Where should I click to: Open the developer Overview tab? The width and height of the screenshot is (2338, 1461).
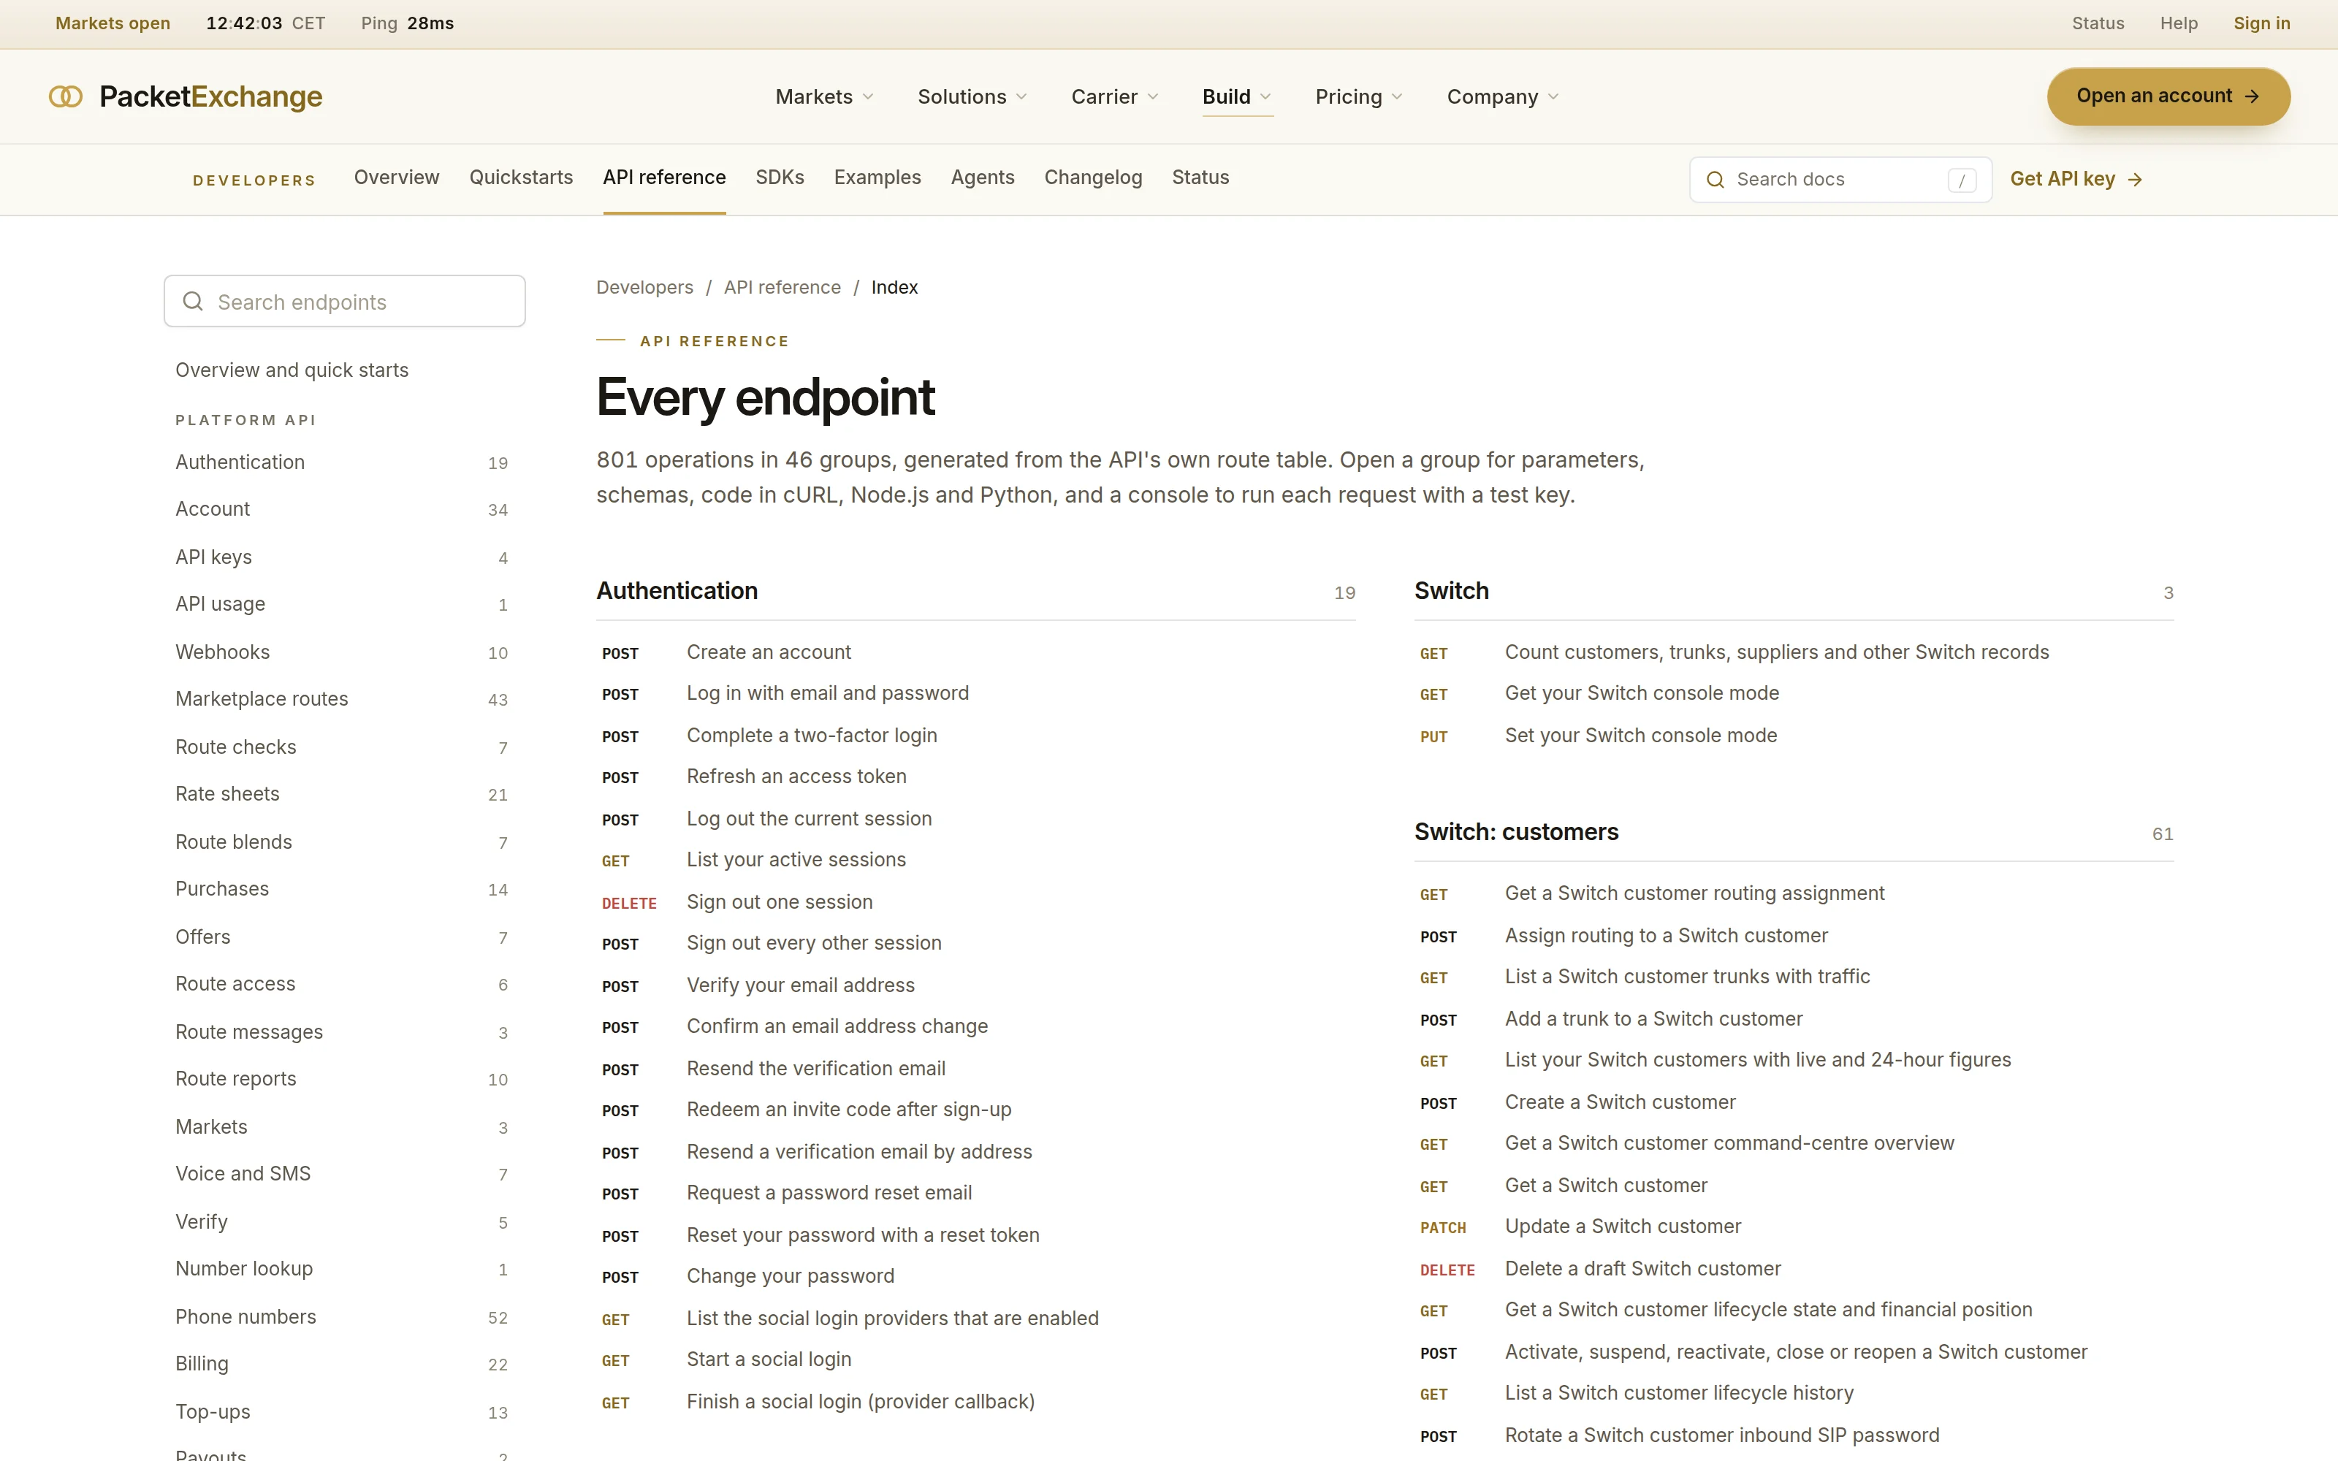396,178
